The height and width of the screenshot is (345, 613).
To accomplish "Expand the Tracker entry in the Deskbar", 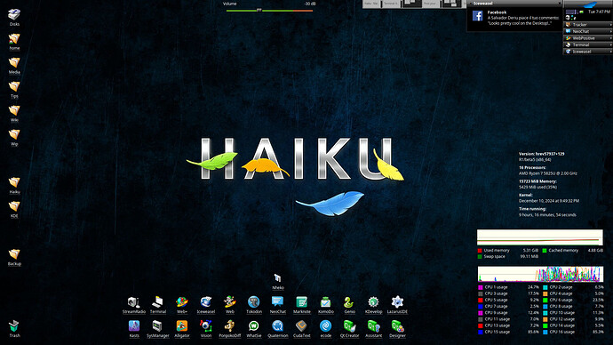I will tap(587, 25).
